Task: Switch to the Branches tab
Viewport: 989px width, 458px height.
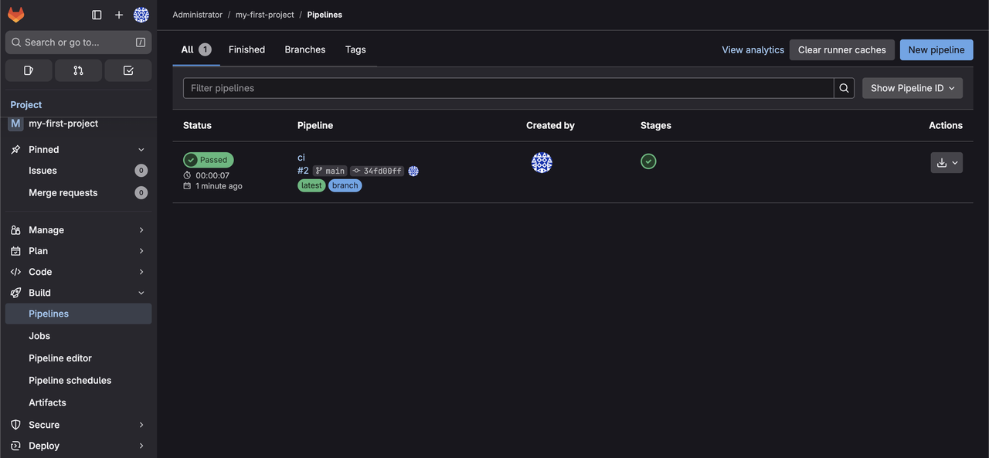Action: pos(305,49)
